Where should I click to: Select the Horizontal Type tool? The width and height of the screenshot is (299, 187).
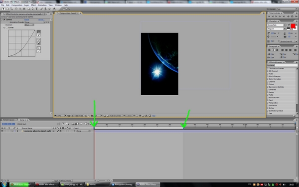pos(37,9)
